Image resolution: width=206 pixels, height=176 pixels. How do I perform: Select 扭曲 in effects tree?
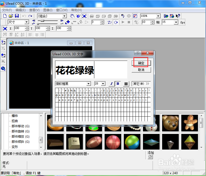(x=15, y=121)
